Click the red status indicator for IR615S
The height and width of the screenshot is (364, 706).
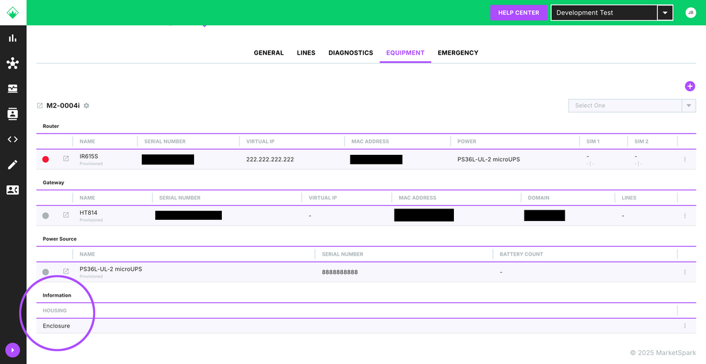[45, 159]
